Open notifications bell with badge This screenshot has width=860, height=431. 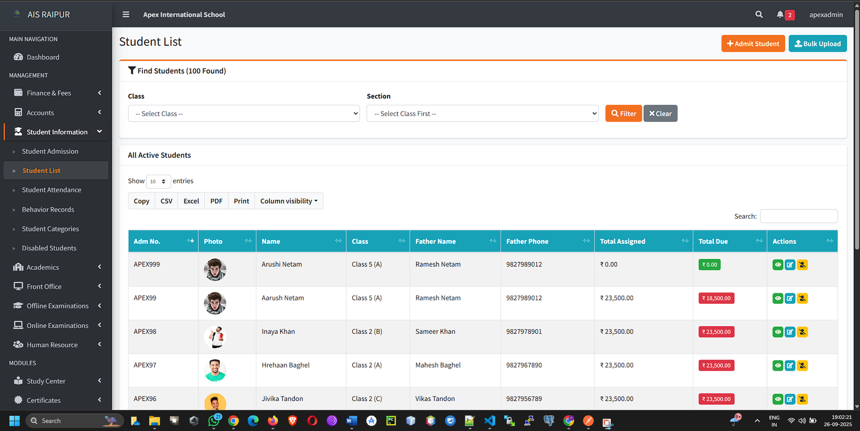click(780, 15)
